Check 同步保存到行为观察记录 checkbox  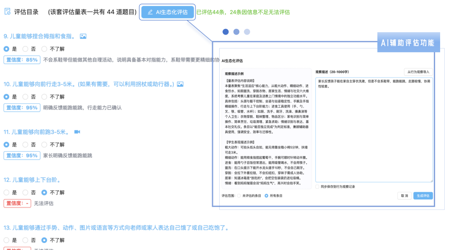[x=317, y=187]
